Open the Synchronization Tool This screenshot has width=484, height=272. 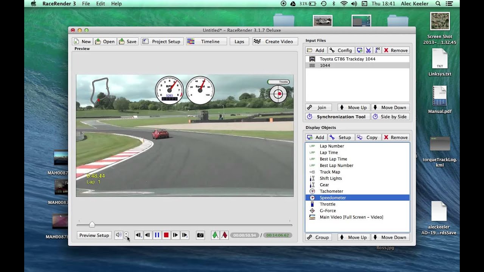click(337, 117)
